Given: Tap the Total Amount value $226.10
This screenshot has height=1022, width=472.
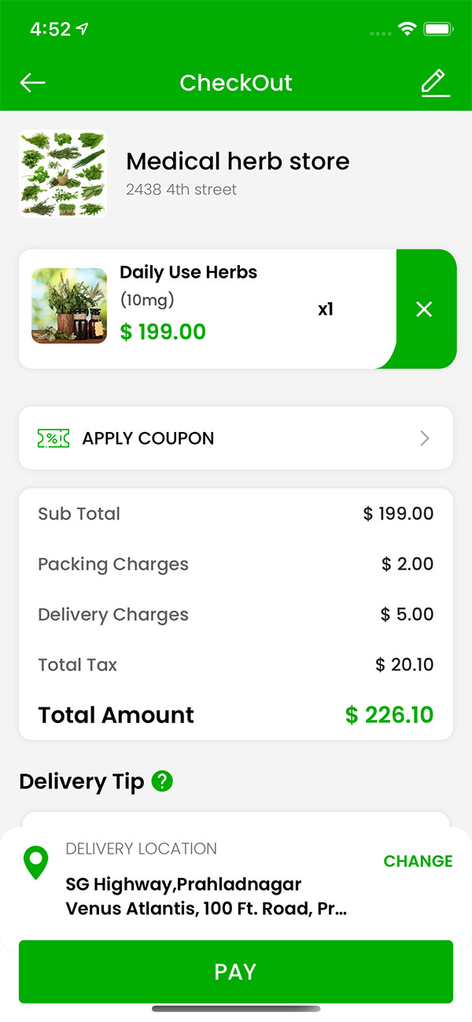Looking at the screenshot, I should pos(389,714).
